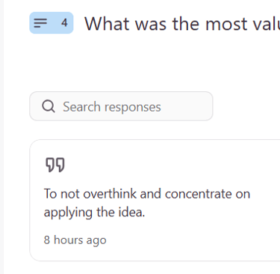Click empty right side of the search box
This screenshot has height=274, width=280.
pos(187,106)
